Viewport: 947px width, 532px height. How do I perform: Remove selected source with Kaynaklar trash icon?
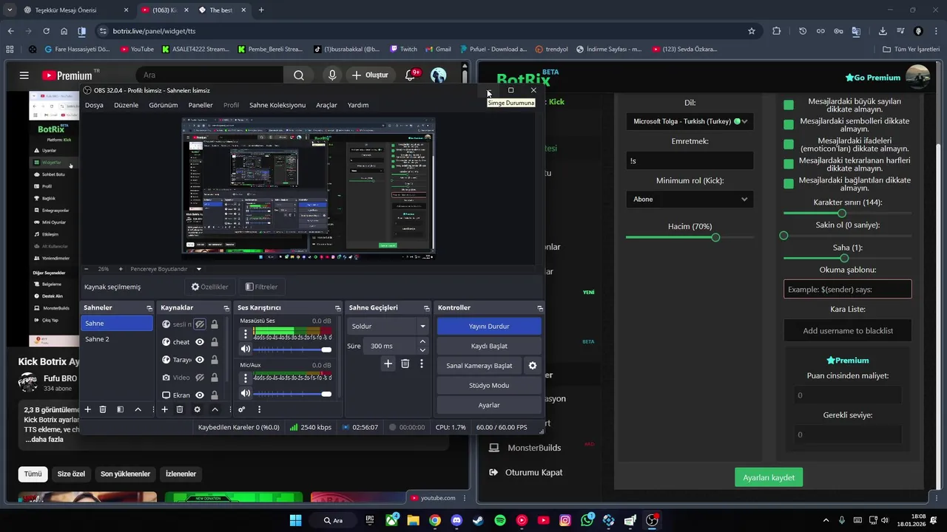coord(180,409)
